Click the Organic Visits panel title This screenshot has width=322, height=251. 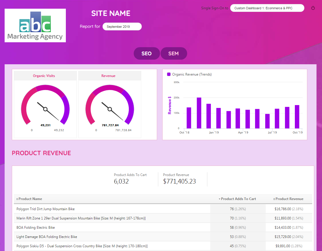click(44, 76)
